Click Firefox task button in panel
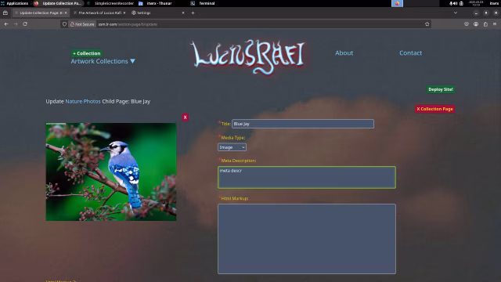The image size is (501, 282). [58, 3]
